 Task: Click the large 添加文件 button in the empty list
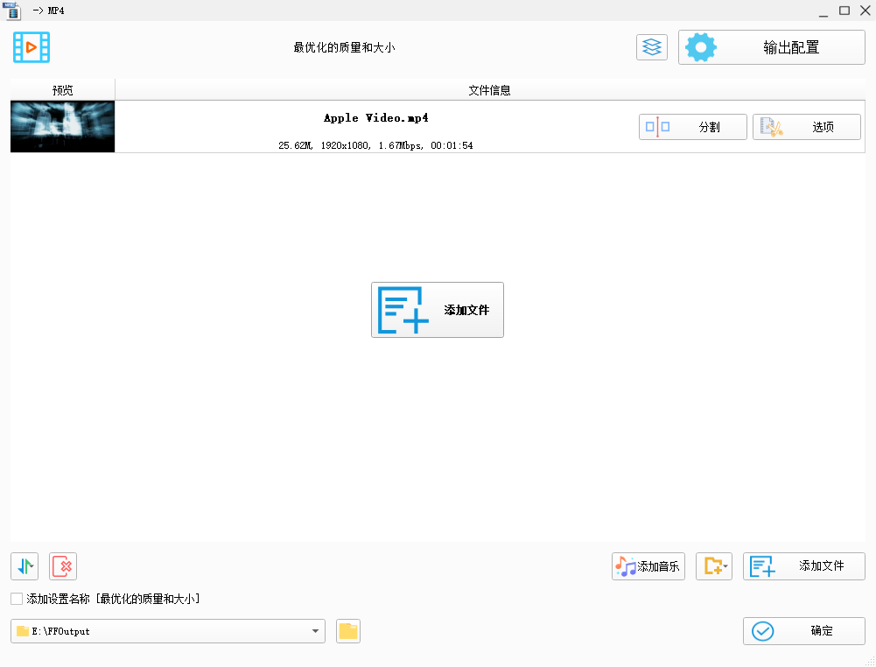coord(437,310)
